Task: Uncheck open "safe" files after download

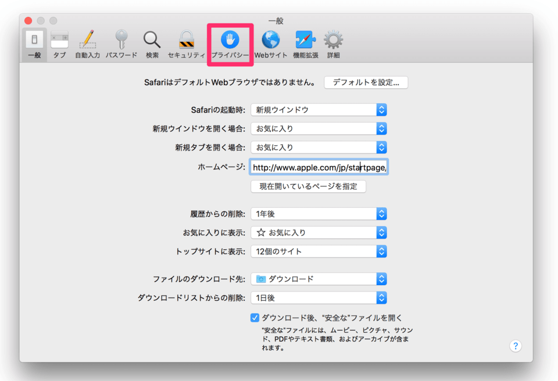Action: coord(255,318)
